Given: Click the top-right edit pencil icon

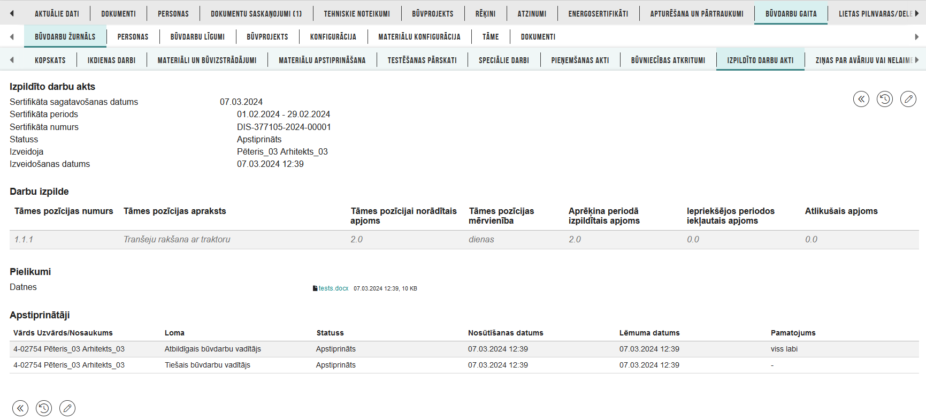Looking at the screenshot, I should pyautogui.click(x=908, y=99).
